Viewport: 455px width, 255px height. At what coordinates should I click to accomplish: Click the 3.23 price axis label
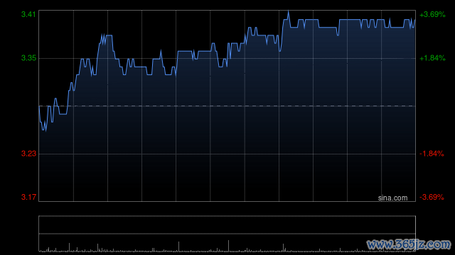click(x=28, y=154)
